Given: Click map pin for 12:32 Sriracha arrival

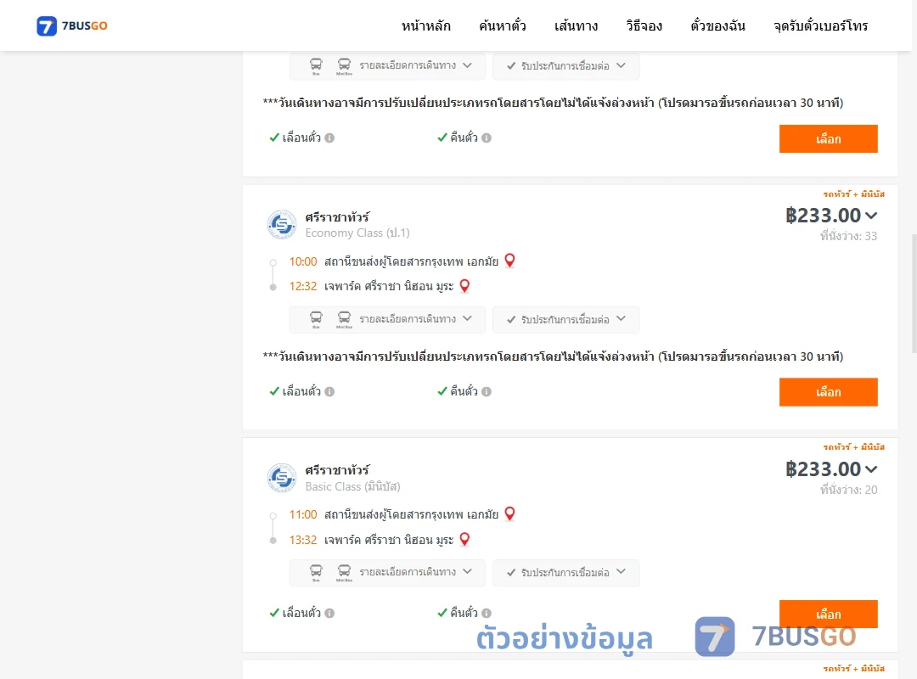Looking at the screenshot, I should tap(464, 286).
